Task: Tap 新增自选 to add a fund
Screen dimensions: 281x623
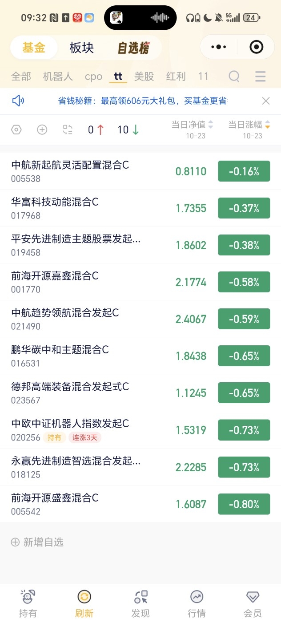Action: pyautogui.click(x=37, y=542)
